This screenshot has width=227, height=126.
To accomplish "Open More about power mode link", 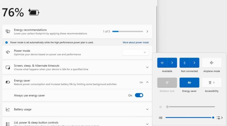I will [x=136, y=43].
